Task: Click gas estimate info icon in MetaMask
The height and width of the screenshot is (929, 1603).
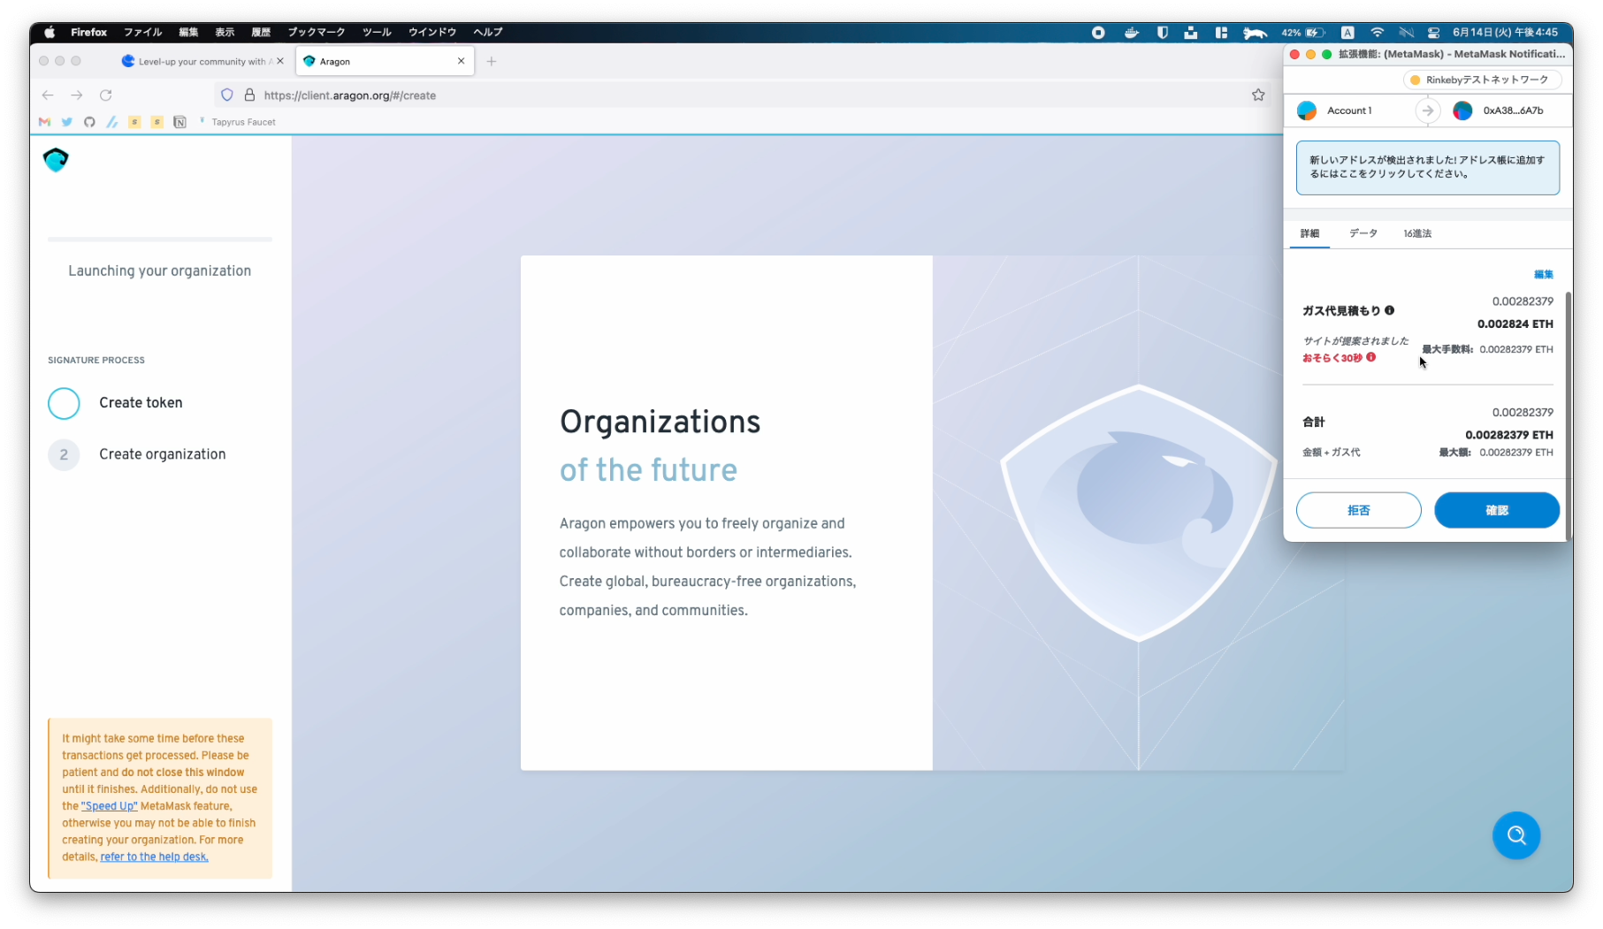Action: (x=1389, y=310)
